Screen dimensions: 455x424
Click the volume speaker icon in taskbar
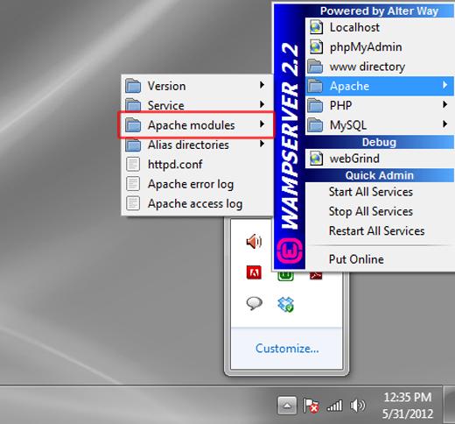tap(358, 406)
